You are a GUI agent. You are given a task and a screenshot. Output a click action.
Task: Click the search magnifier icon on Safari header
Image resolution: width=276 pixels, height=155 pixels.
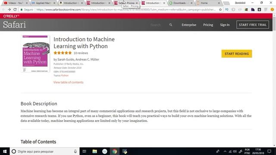(171, 25)
